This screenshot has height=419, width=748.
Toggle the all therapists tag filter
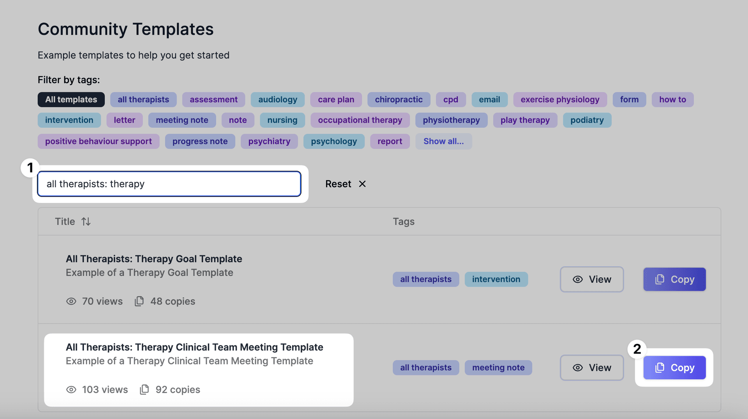pyautogui.click(x=143, y=99)
